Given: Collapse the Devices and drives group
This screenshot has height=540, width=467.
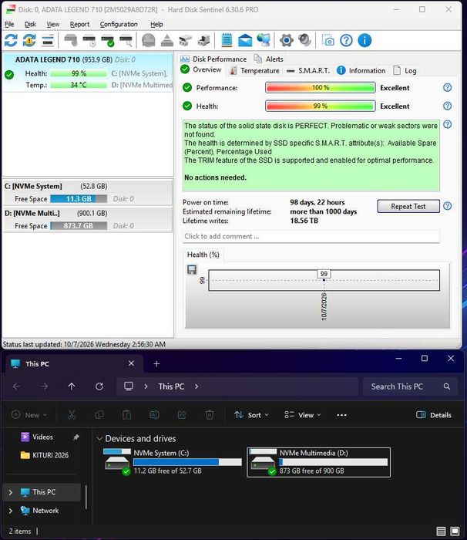Looking at the screenshot, I should 99,438.
